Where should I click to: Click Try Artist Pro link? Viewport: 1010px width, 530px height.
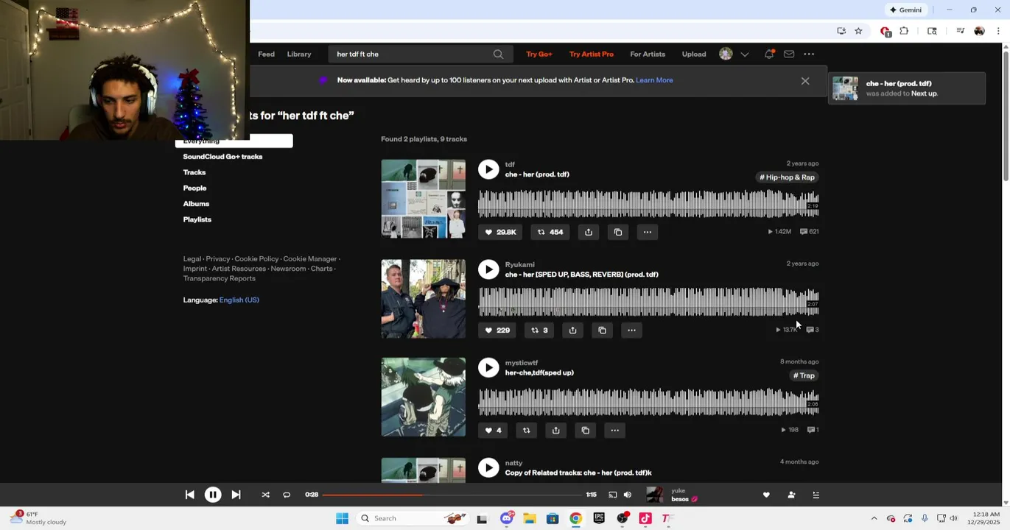pyautogui.click(x=592, y=54)
